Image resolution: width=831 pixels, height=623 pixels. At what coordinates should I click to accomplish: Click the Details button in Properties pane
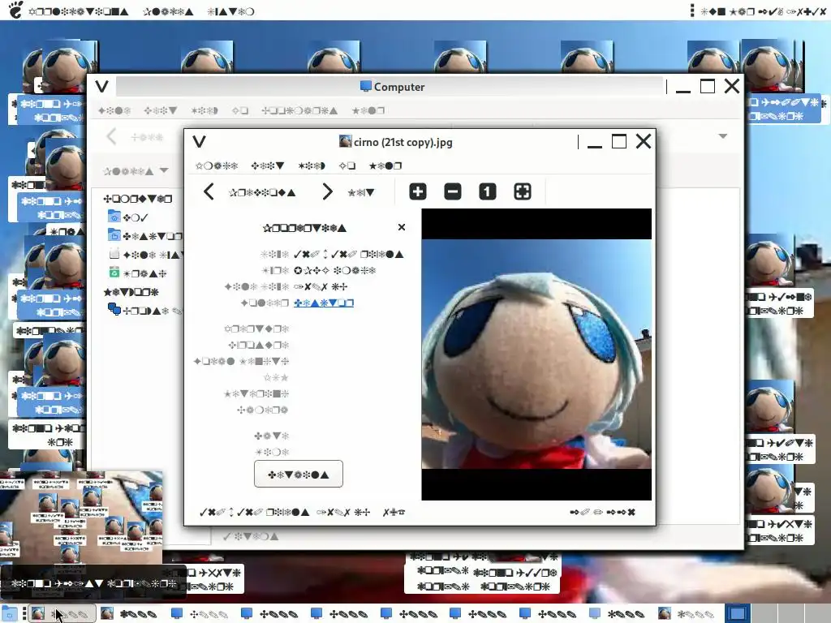pyautogui.click(x=299, y=474)
